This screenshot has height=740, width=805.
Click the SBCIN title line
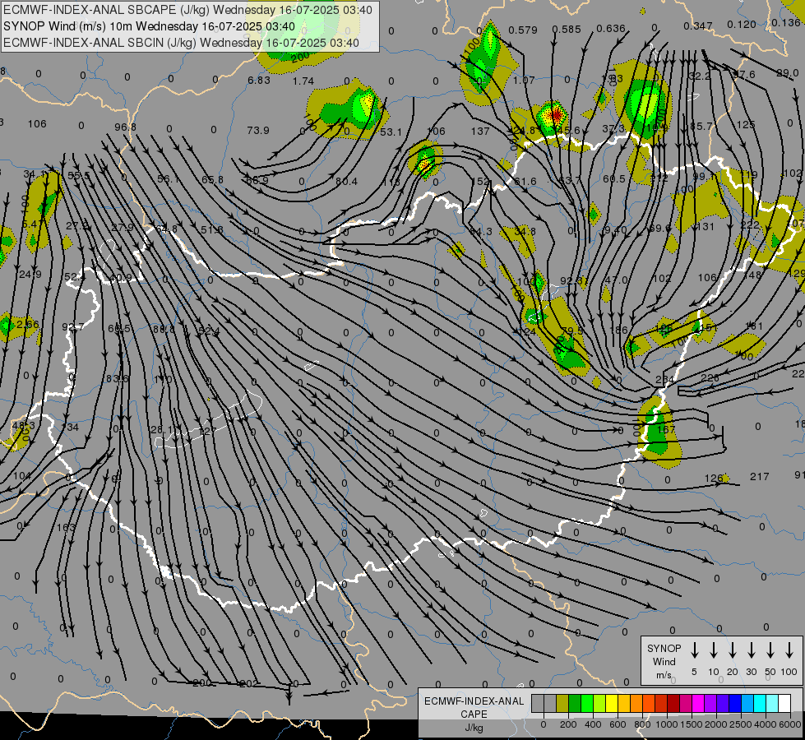pos(181,43)
